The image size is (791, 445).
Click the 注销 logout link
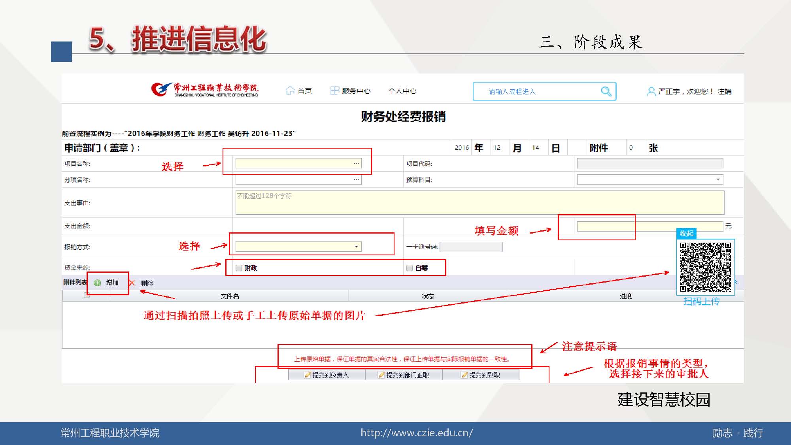pos(724,91)
